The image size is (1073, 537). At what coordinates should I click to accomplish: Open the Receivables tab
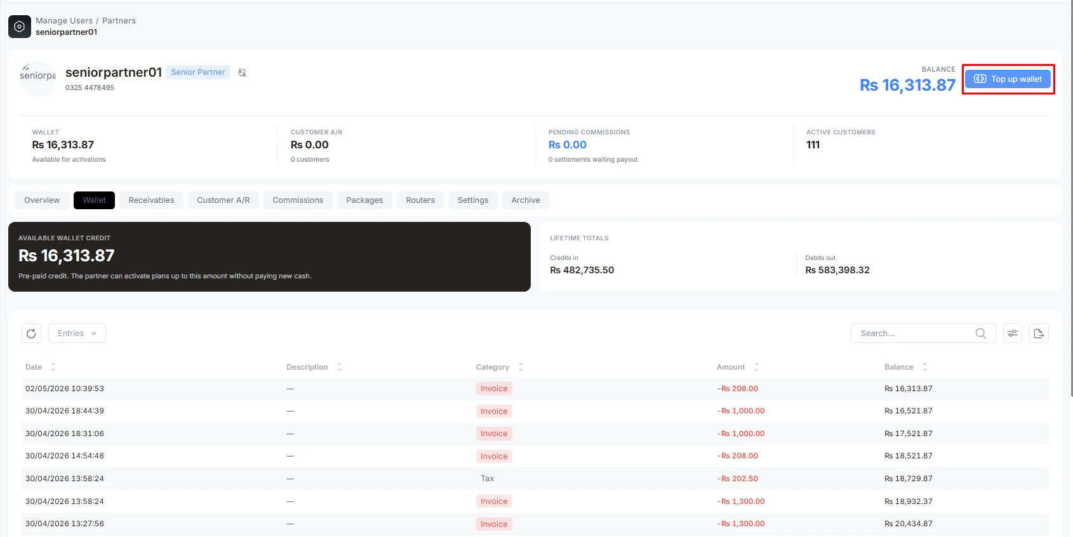(151, 200)
